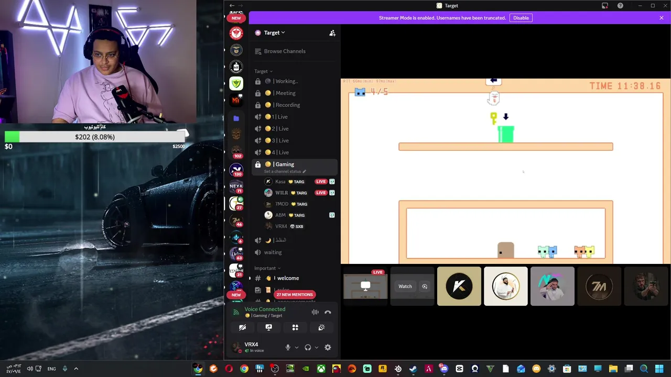Open headphones output options arrow
This screenshot has height=377, width=671.
pyautogui.click(x=316, y=347)
